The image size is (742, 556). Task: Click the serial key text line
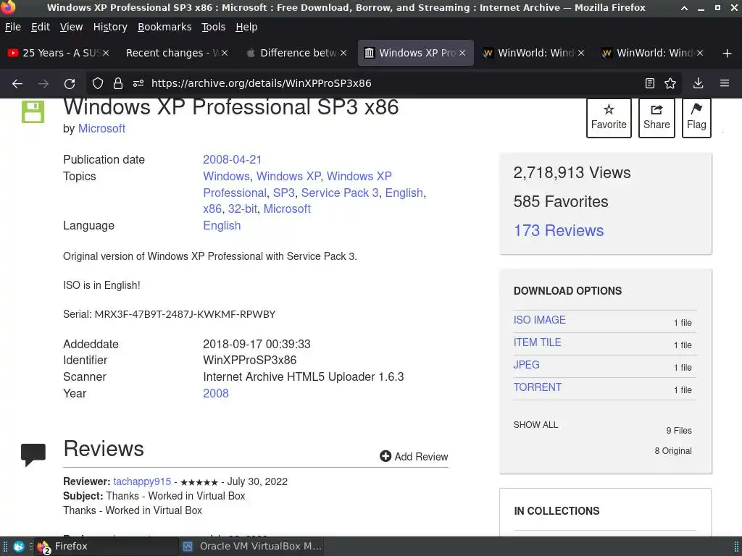tap(169, 314)
